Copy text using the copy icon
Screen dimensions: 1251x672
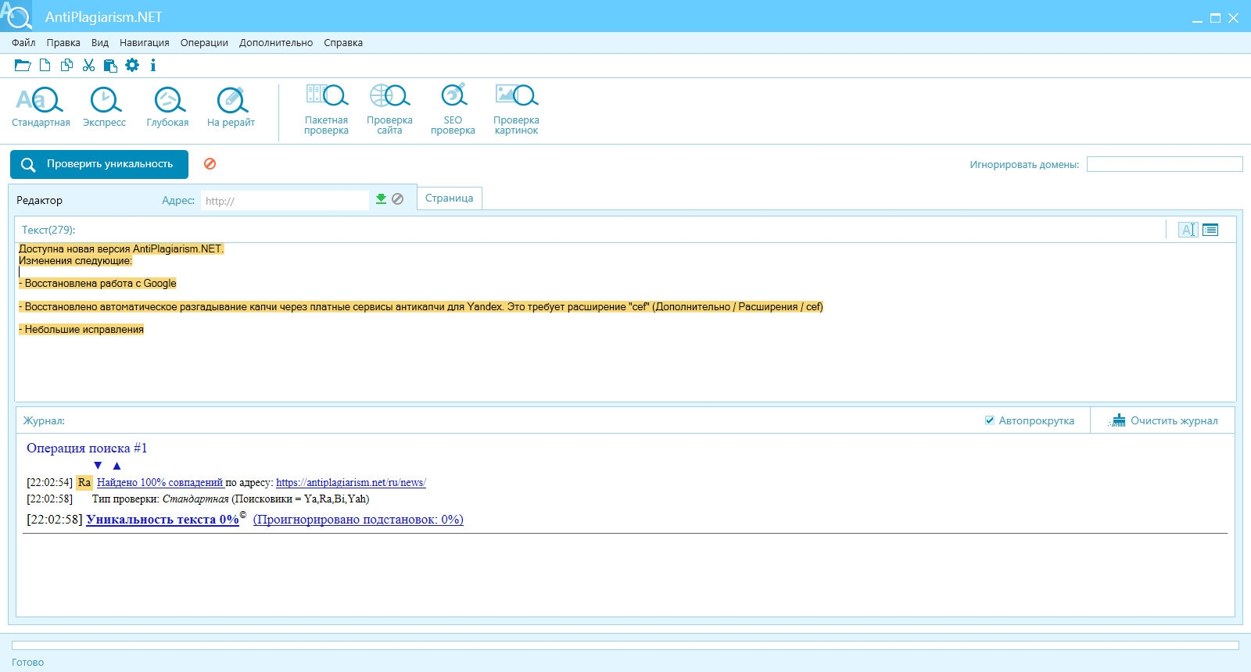click(x=67, y=66)
